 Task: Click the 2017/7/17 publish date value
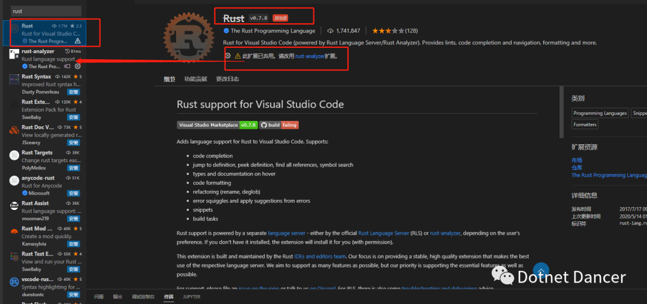coord(633,209)
